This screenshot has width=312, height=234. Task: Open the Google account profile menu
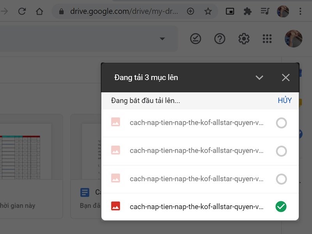(x=293, y=39)
